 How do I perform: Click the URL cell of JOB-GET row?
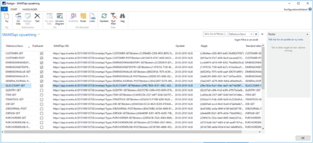pos(113,104)
